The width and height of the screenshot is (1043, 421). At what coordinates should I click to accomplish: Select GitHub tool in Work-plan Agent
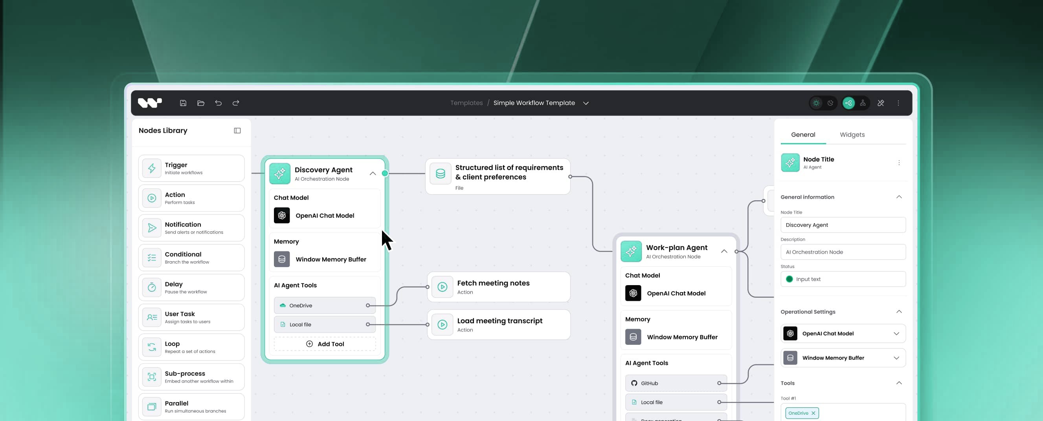[x=676, y=383]
